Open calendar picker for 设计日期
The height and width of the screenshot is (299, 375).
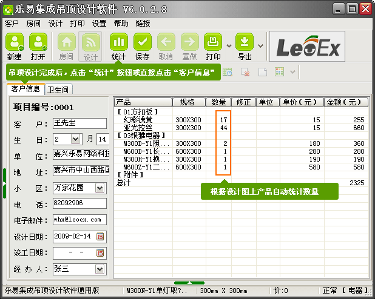100,236
